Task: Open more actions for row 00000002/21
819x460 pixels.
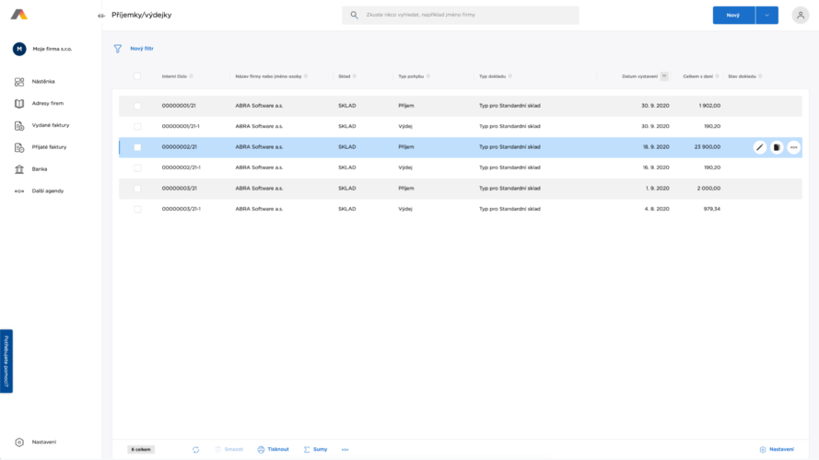Action: 793,147
